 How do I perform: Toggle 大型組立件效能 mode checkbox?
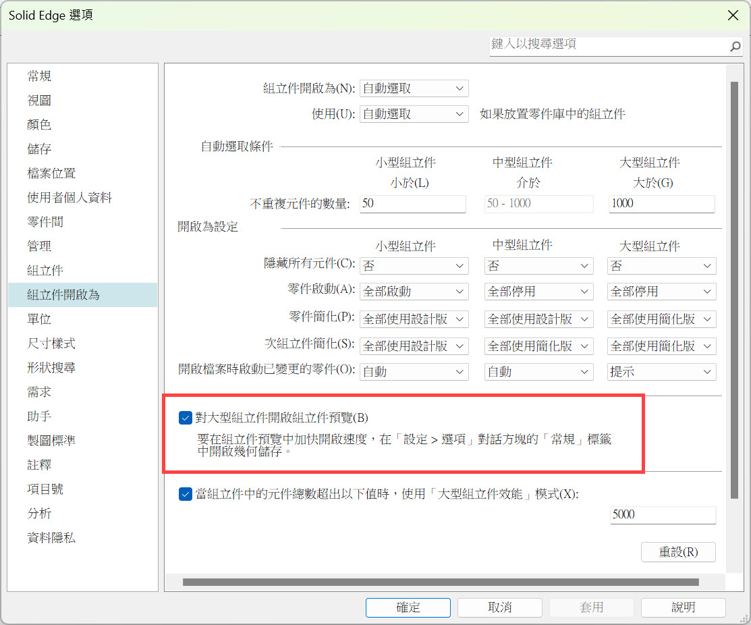(186, 494)
